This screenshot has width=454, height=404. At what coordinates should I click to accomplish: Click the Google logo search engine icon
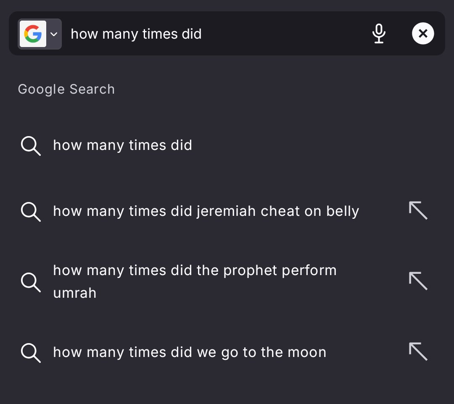33,34
